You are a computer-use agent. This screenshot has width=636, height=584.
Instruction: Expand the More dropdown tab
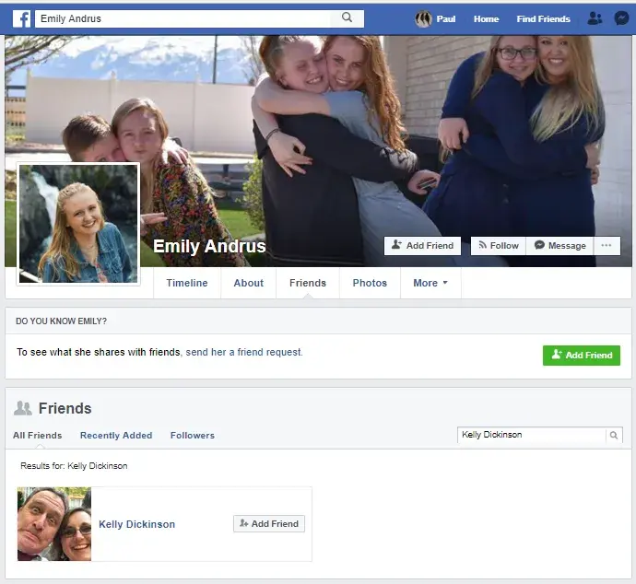coord(430,283)
